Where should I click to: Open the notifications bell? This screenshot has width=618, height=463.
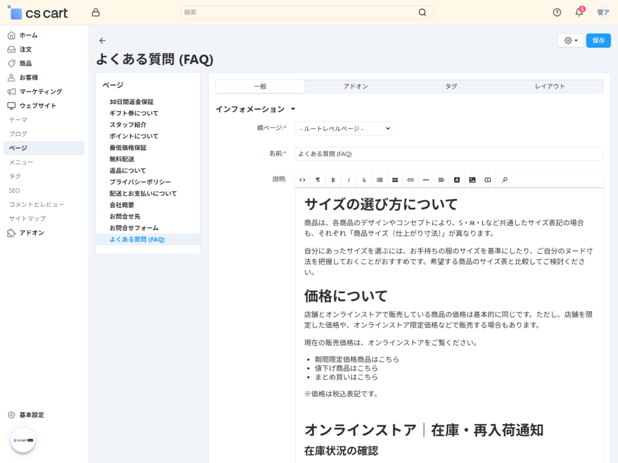click(x=579, y=12)
